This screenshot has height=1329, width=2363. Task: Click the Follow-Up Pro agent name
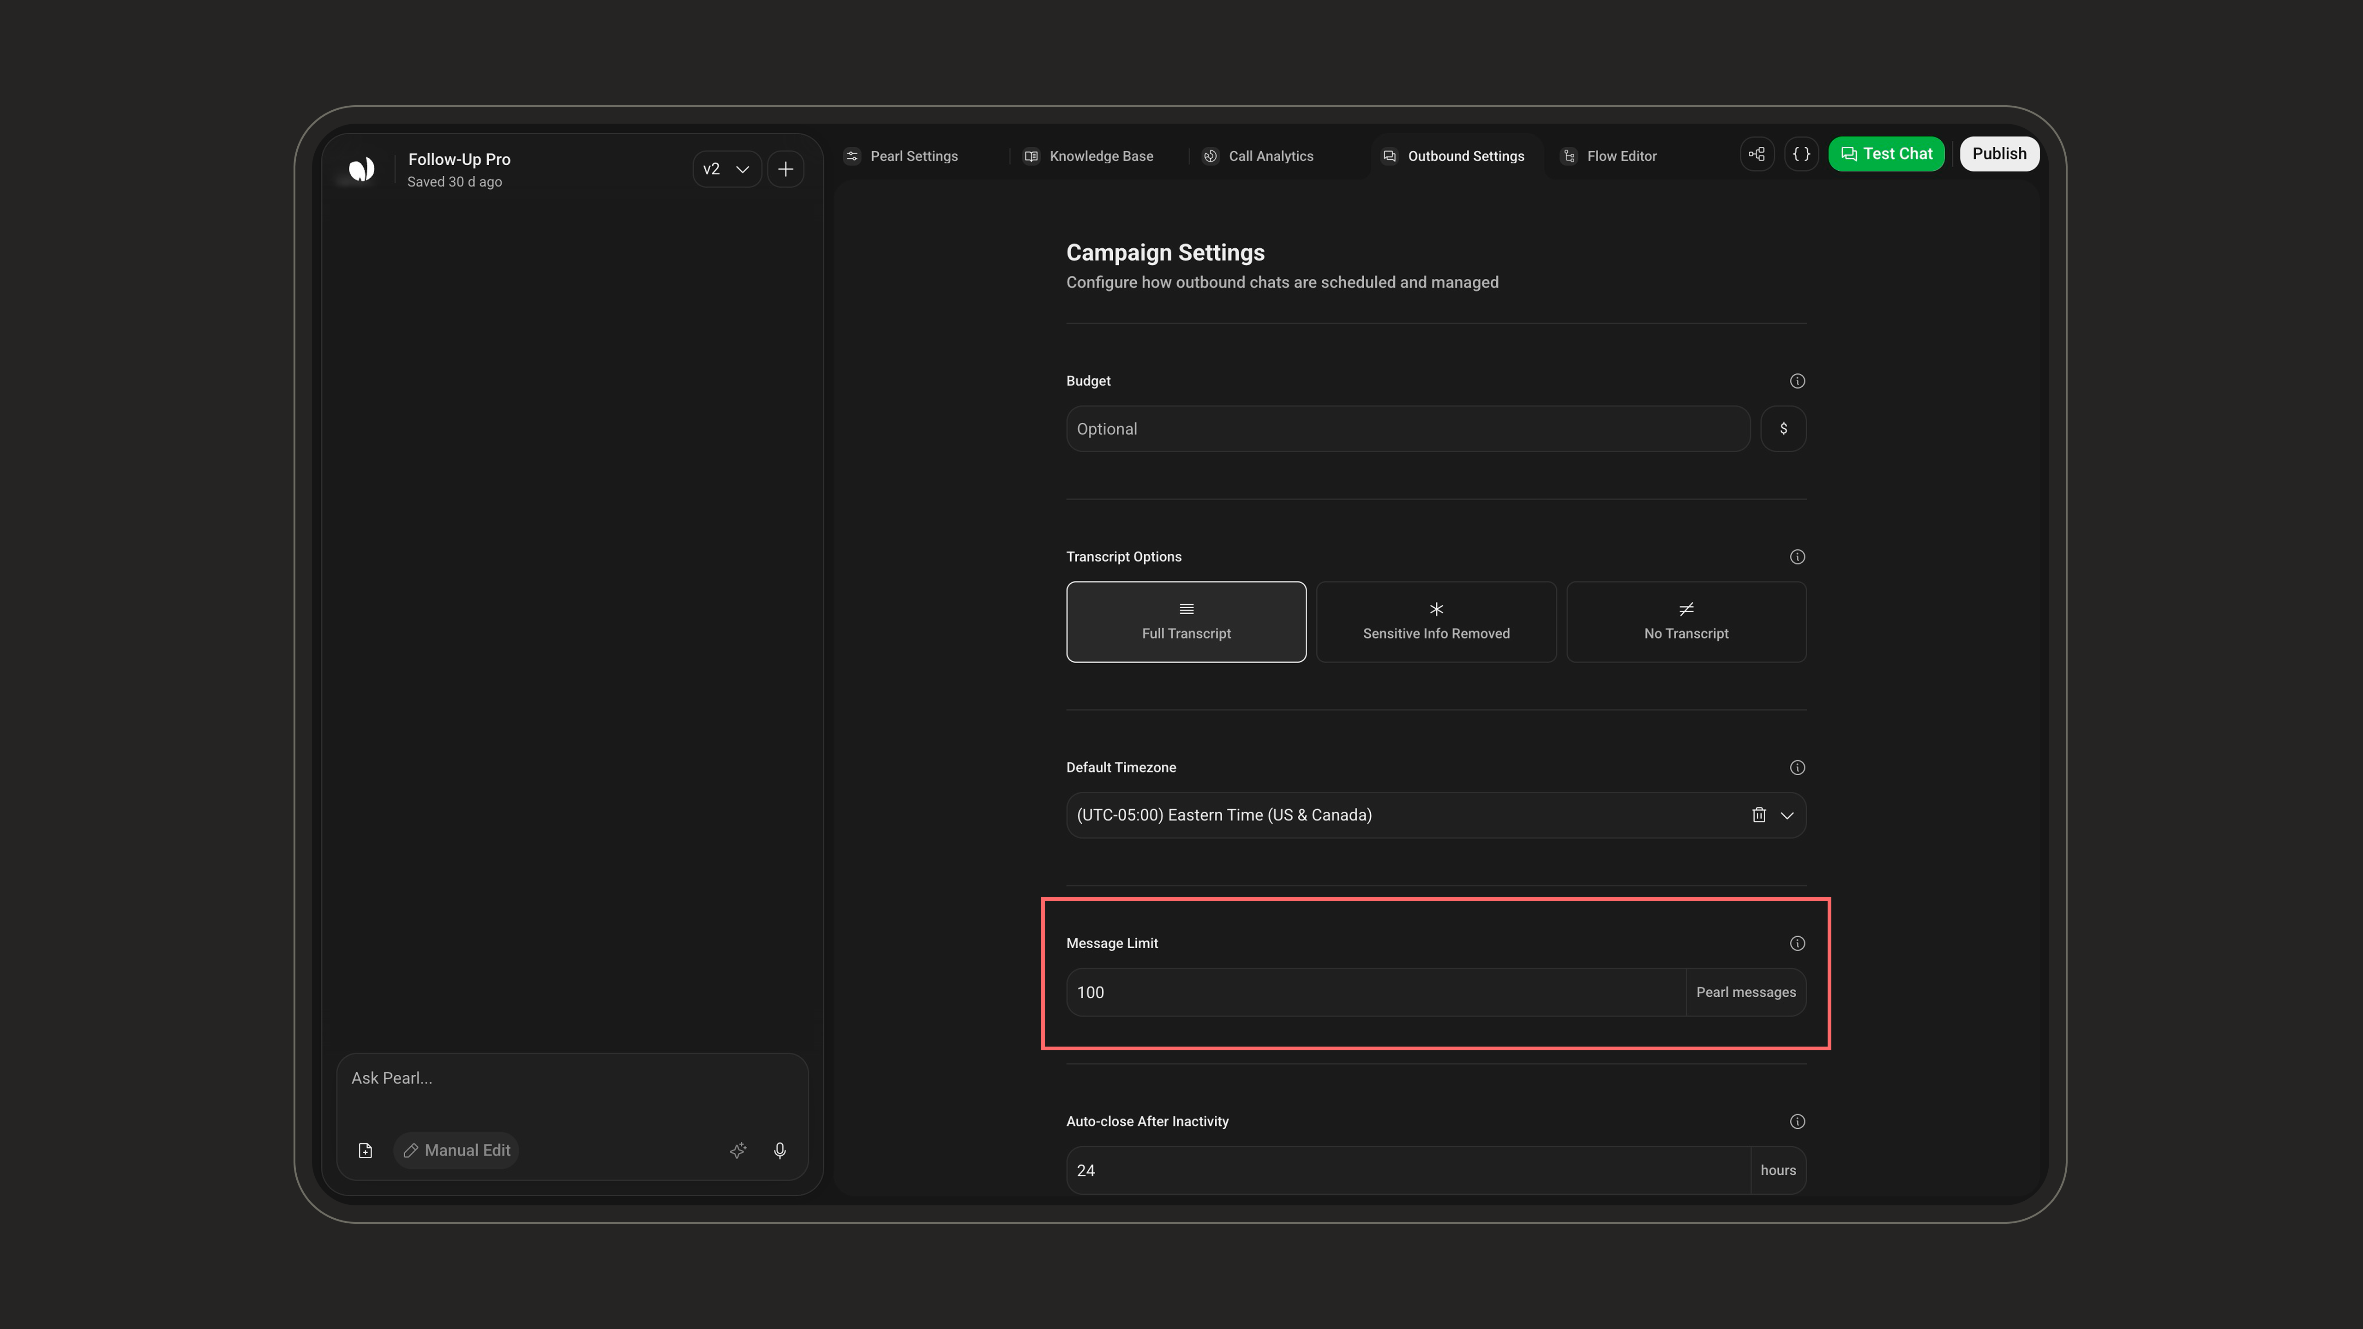point(460,160)
